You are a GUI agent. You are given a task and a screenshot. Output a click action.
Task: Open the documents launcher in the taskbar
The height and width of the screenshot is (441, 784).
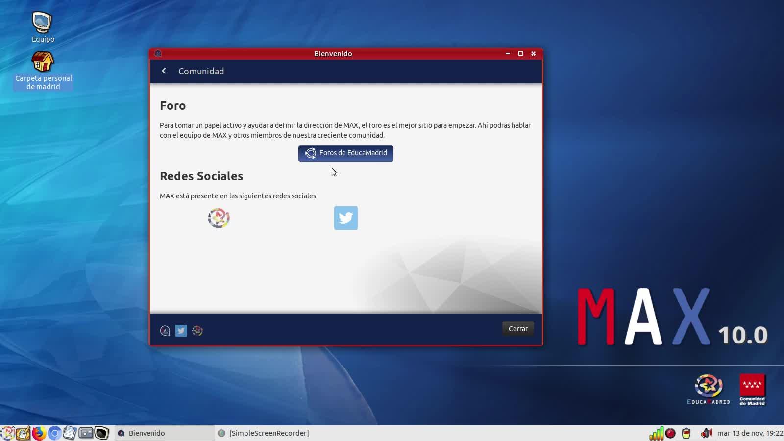pyautogui.click(x=70, y=433)
